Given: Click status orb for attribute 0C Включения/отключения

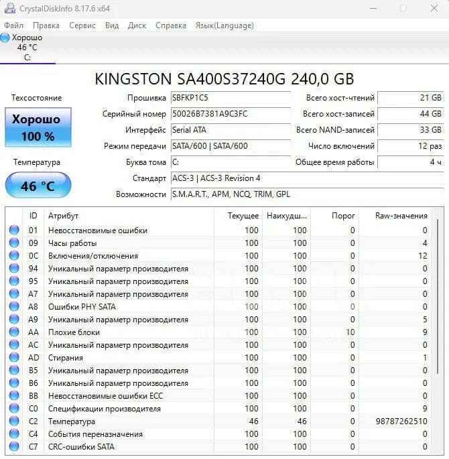Looking at the screenshot, I should tap(14, 255).
